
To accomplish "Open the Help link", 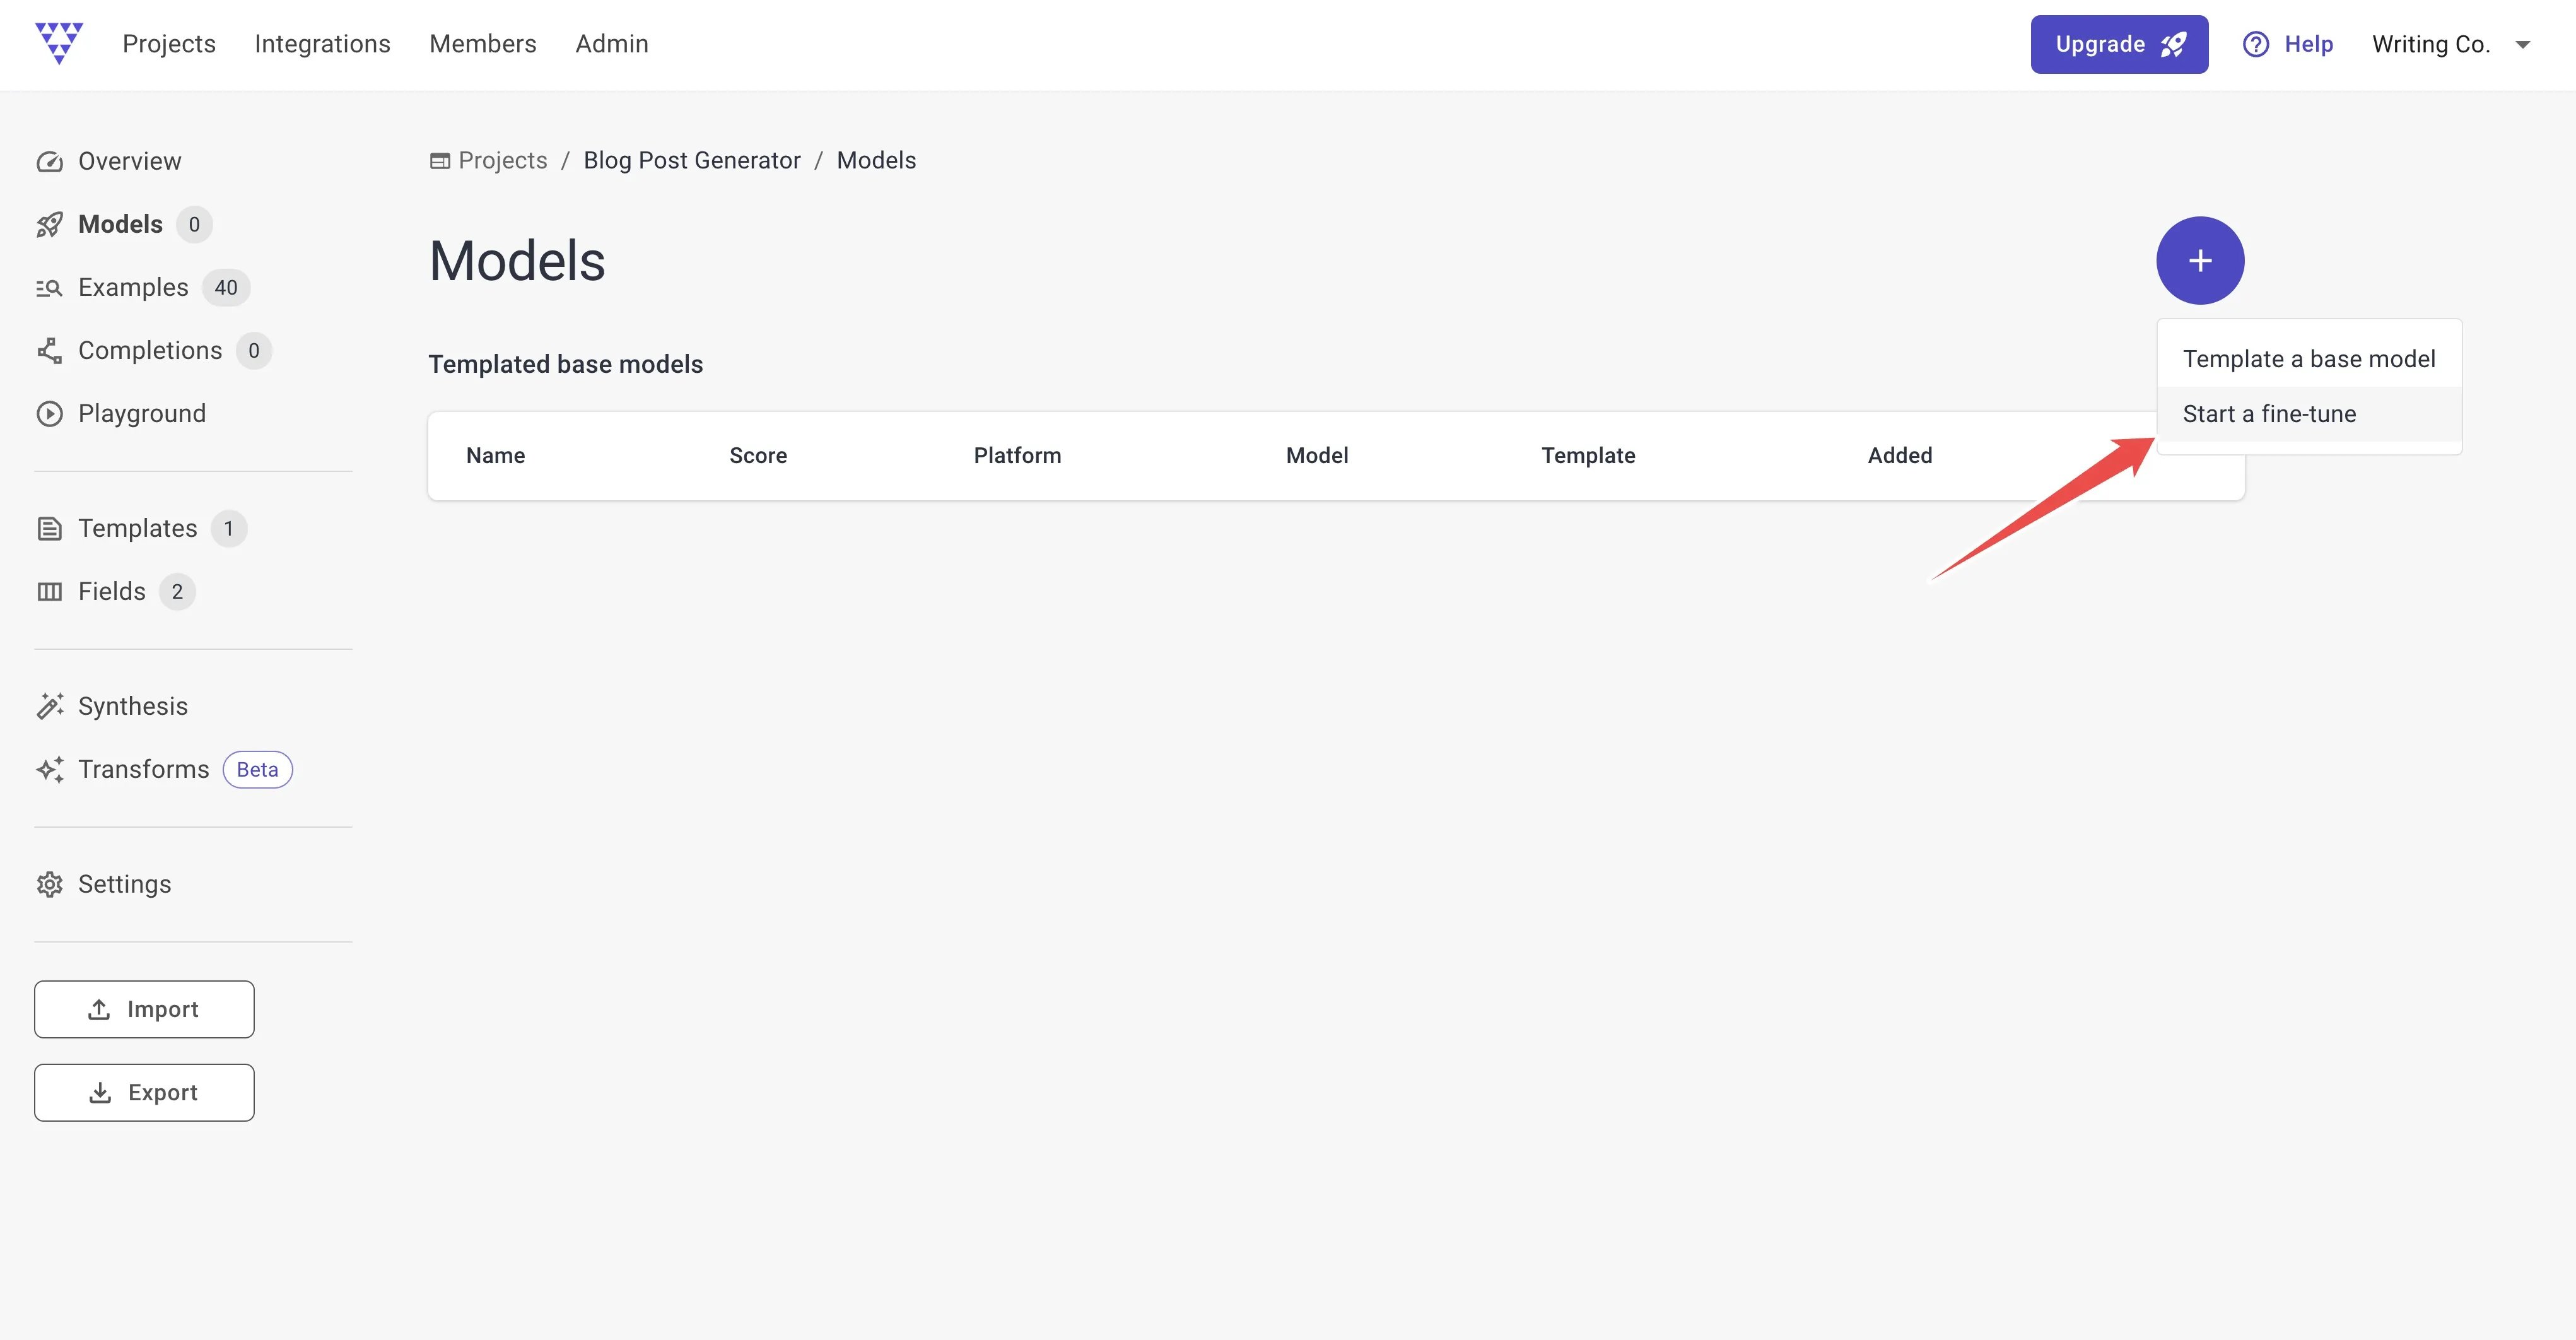I will click(2288, 44).
